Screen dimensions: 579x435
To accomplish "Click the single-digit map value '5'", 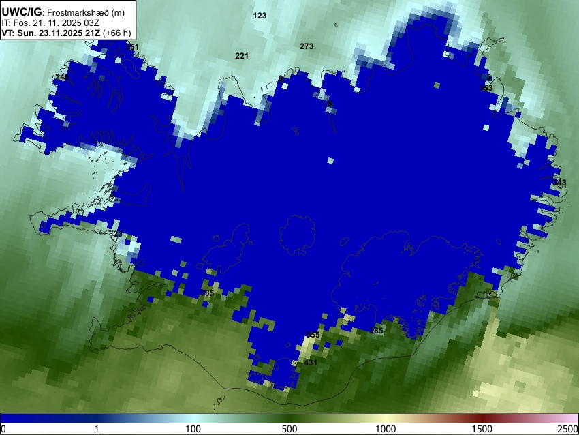I will click(x=330, y=104).
